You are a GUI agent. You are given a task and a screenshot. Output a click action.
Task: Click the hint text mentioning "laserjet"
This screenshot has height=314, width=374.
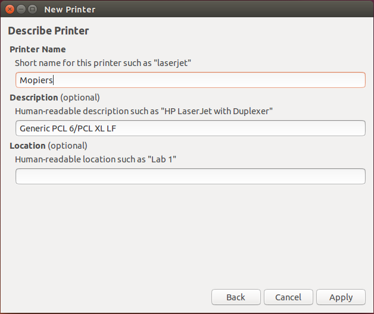coord(103,63)
